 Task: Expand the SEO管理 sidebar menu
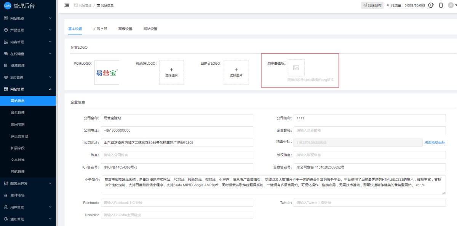[x=28, y=77]
